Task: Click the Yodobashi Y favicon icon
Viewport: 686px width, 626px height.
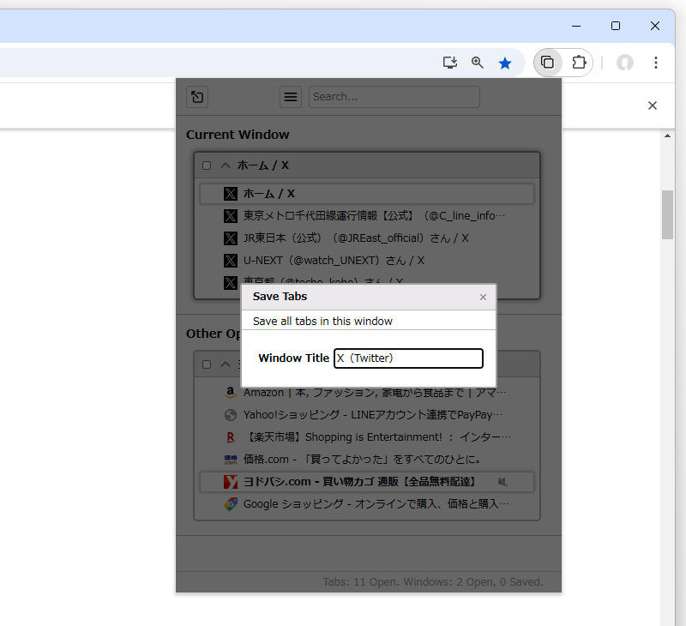Action: (x=231, y=482)
